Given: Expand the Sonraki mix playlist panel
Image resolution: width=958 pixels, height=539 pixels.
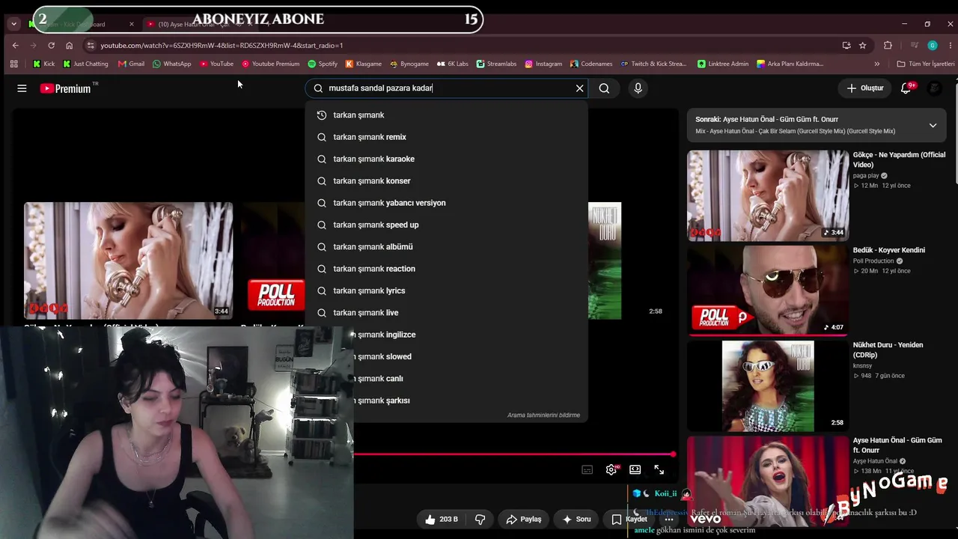Looking at the screenshot, I should tap(933, 125).
